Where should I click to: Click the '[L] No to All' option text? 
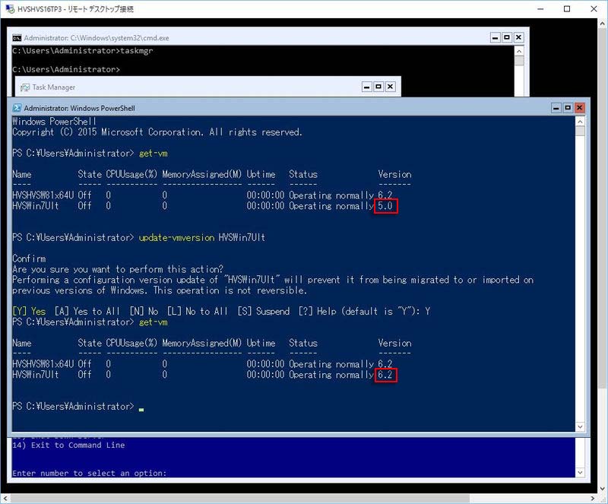pos(198,311)
